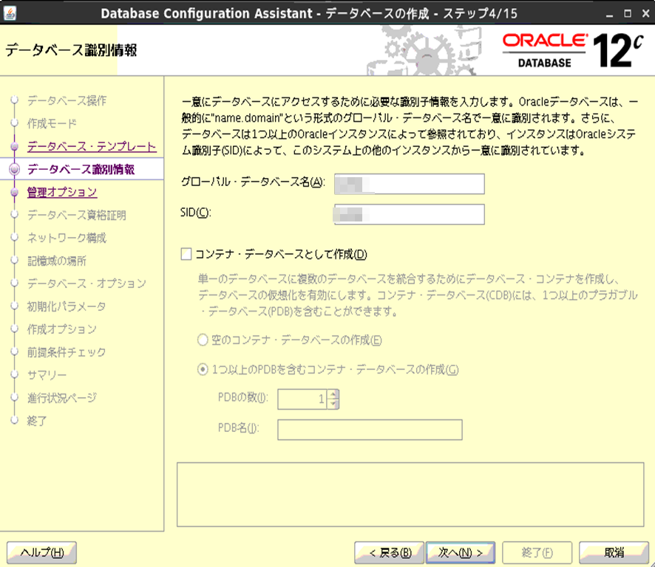Maximize the Database Configuration Assistant window
The height and width of the screenshot is (567, 655).
click(x=628, y=14)
